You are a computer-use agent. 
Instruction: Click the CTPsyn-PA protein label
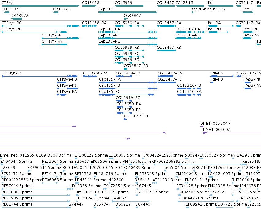tap(67, 92)
